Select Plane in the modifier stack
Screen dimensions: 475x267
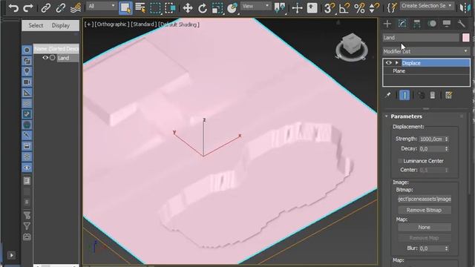pyautogui.click(x=399, y=71)
